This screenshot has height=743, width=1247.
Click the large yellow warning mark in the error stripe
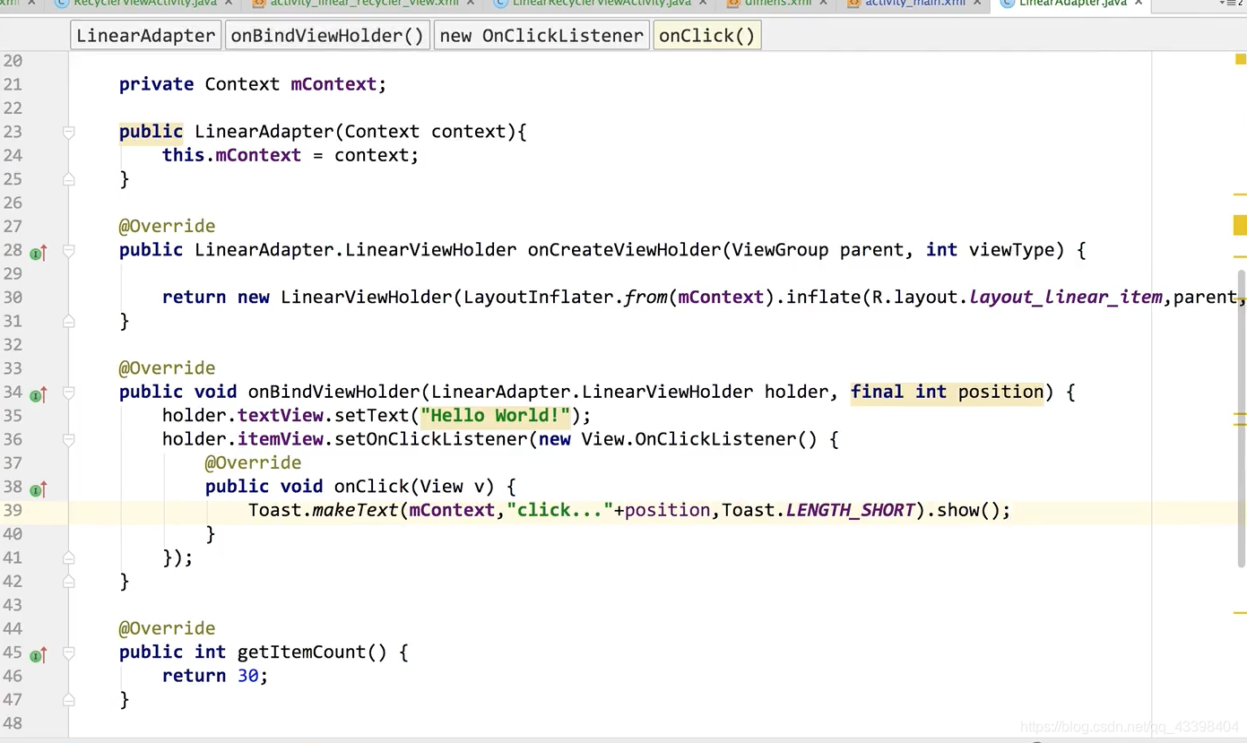pyautogui.click(x=1240, y=225)
